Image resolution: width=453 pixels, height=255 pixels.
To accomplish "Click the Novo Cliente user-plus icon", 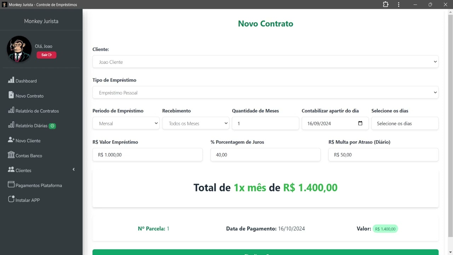I will (x=11, y=140).
